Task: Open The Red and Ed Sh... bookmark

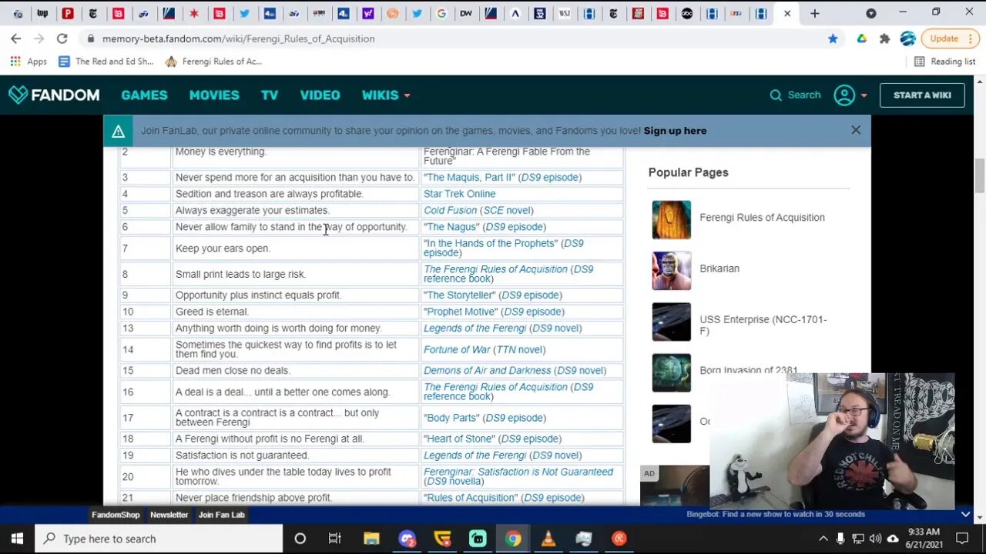Action: [x=106, y=62]
